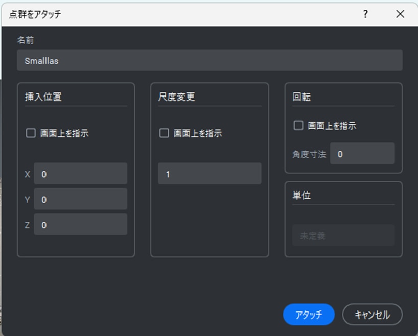Click the 挿入位置 group heading
This screenshot has height=336, width=418.
(x=43, y=97)
